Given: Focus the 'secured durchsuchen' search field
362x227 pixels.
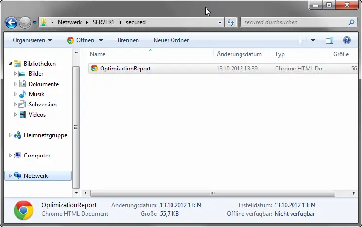Looking at the screenshot, I should 294,22.
